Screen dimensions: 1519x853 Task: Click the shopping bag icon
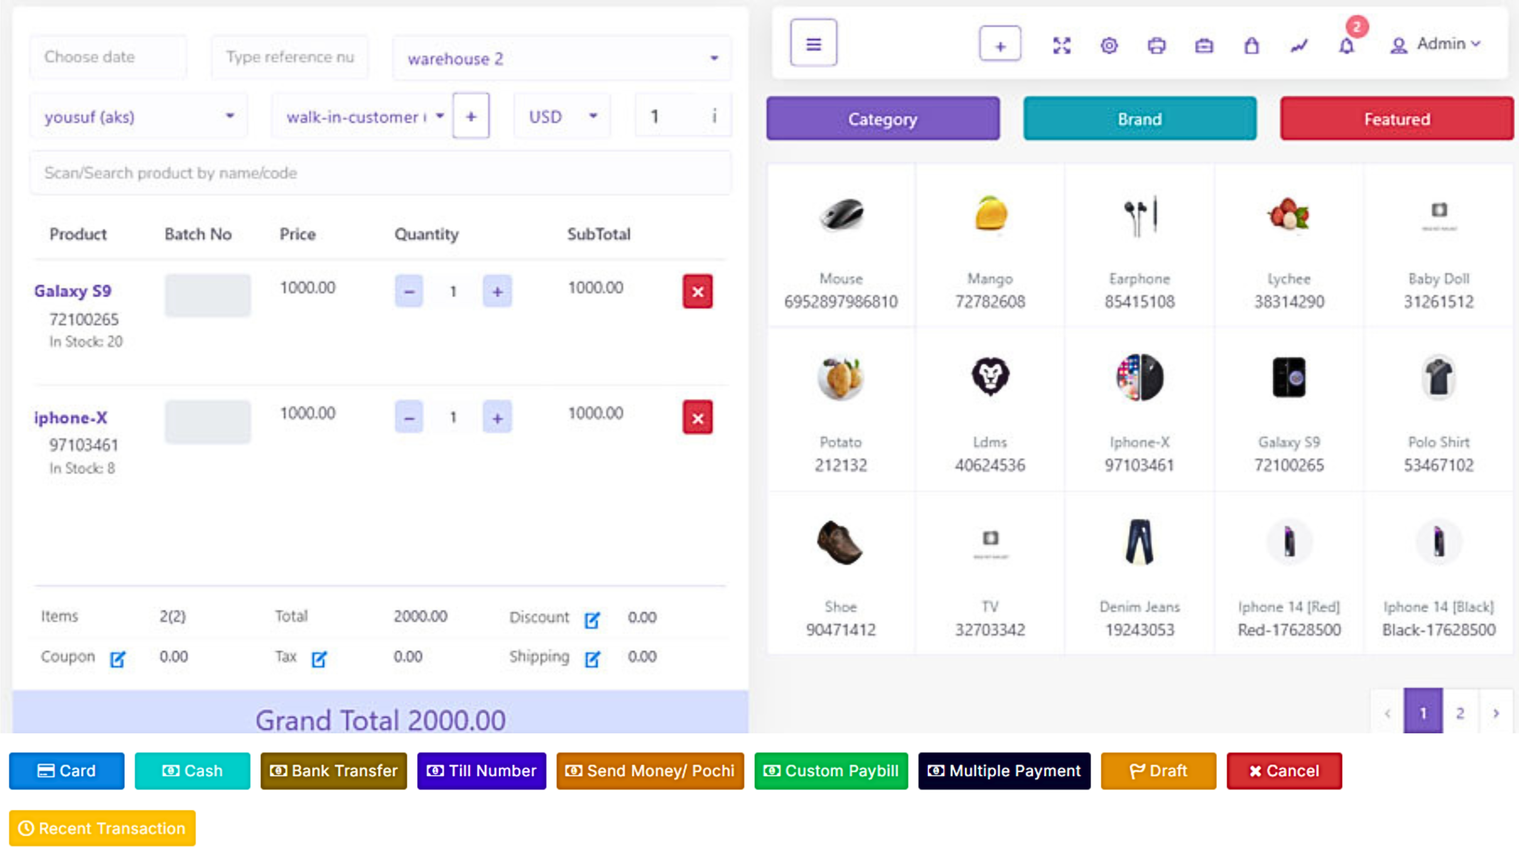1251,45
